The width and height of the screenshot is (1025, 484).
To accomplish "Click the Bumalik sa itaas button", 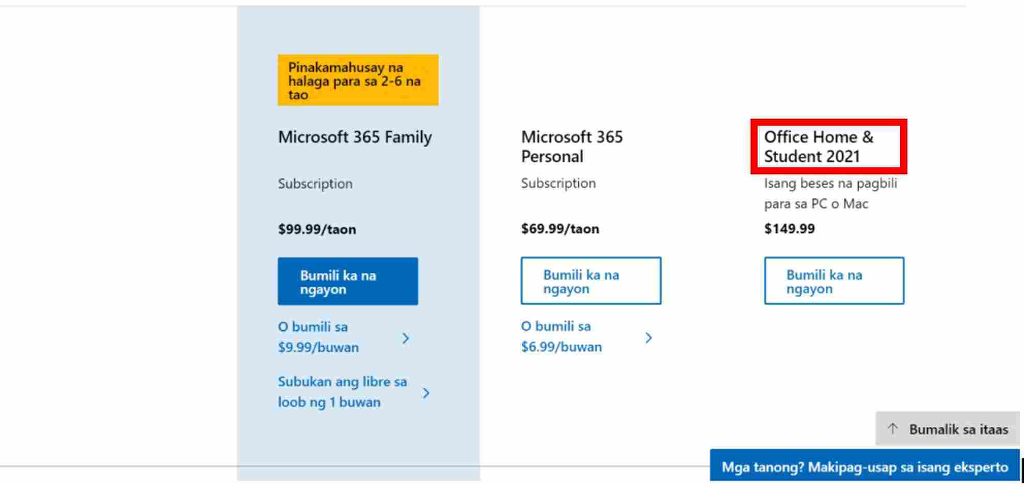I will point(948,429).
